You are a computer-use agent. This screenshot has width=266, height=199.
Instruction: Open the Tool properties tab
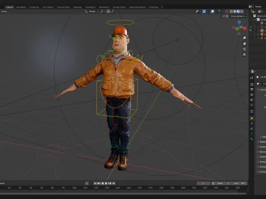(252, 78)
